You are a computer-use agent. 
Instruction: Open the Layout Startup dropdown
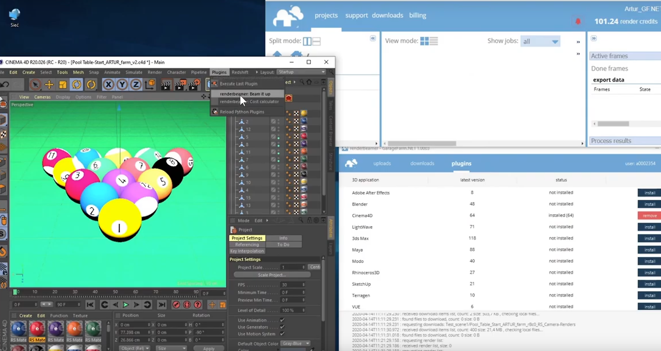pyautogui.click(x=302, y=72)
